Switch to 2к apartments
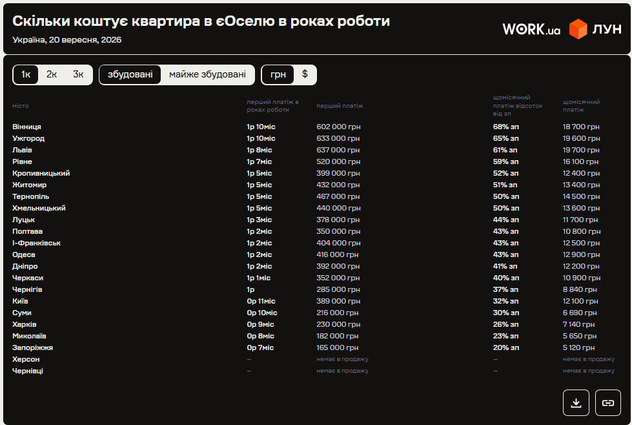632x425 pixels. [x=52, y=74]
